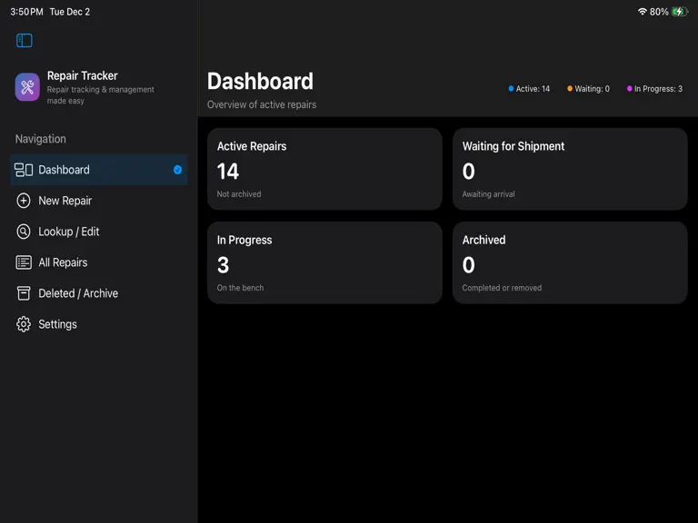698x523 pixels.
Task: Click the number 3 in In Progress
Action: (223, 265)
